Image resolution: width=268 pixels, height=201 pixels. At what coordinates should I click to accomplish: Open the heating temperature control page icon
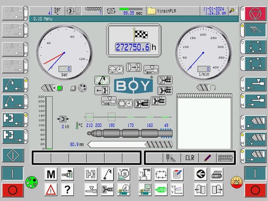click(x=124, y=174)
